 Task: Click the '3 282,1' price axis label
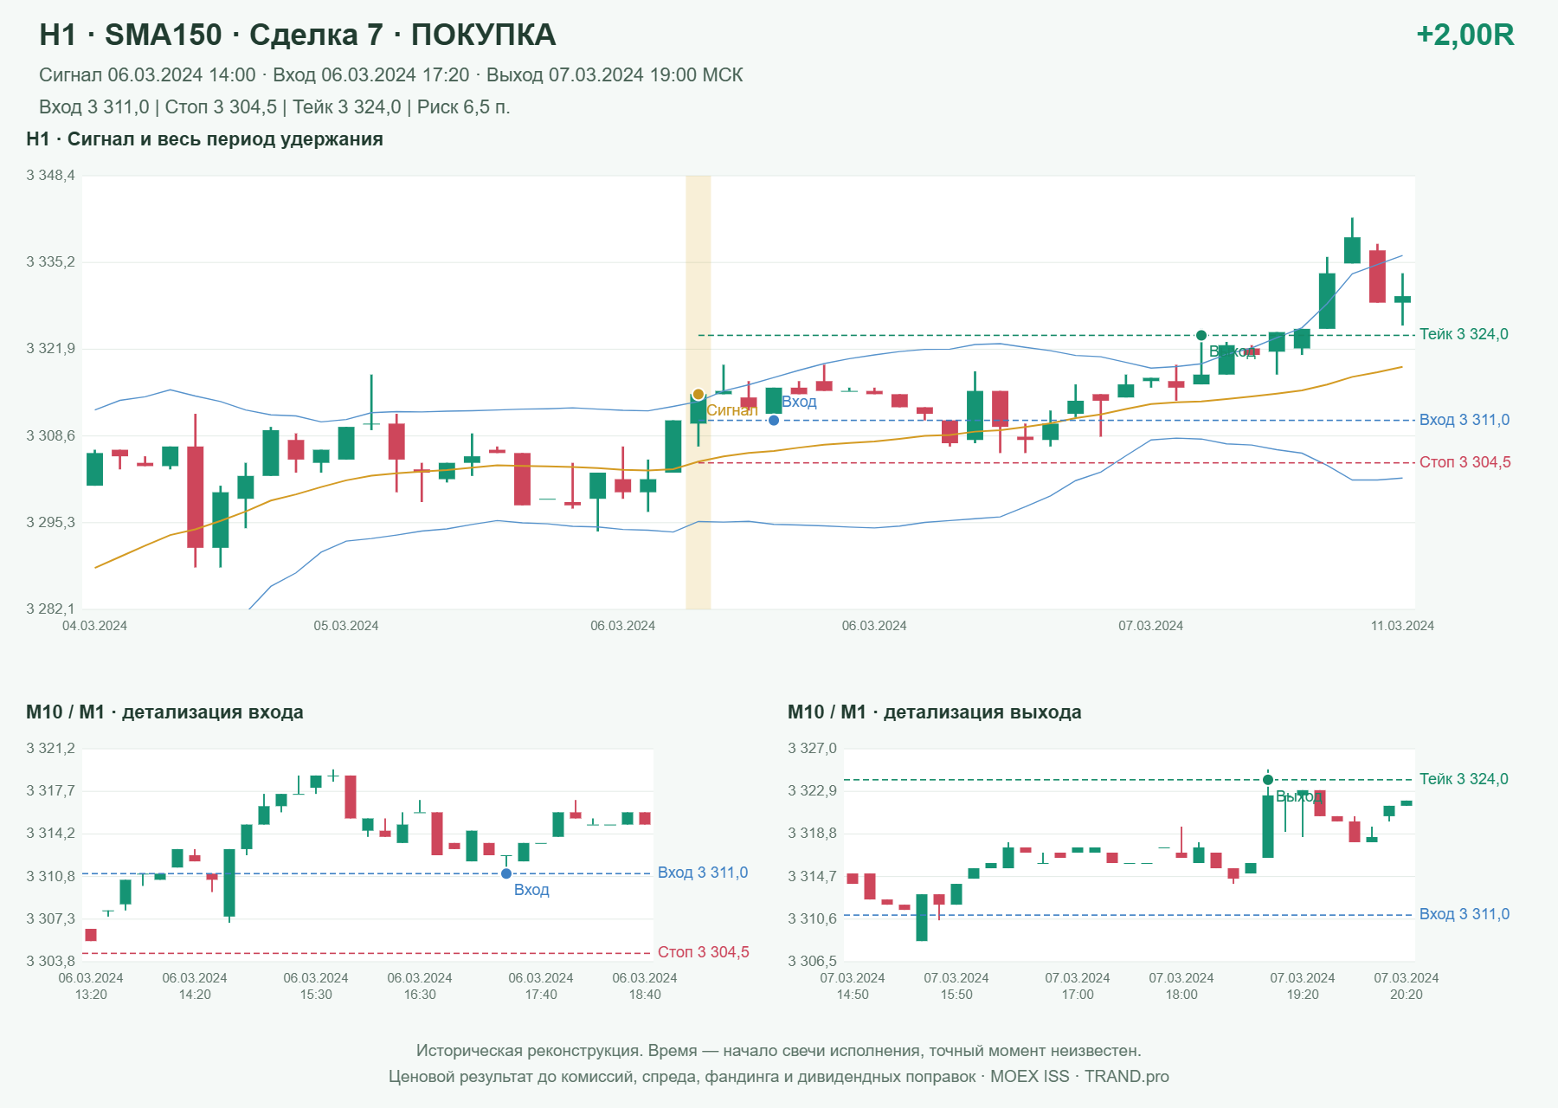(50, 609)
